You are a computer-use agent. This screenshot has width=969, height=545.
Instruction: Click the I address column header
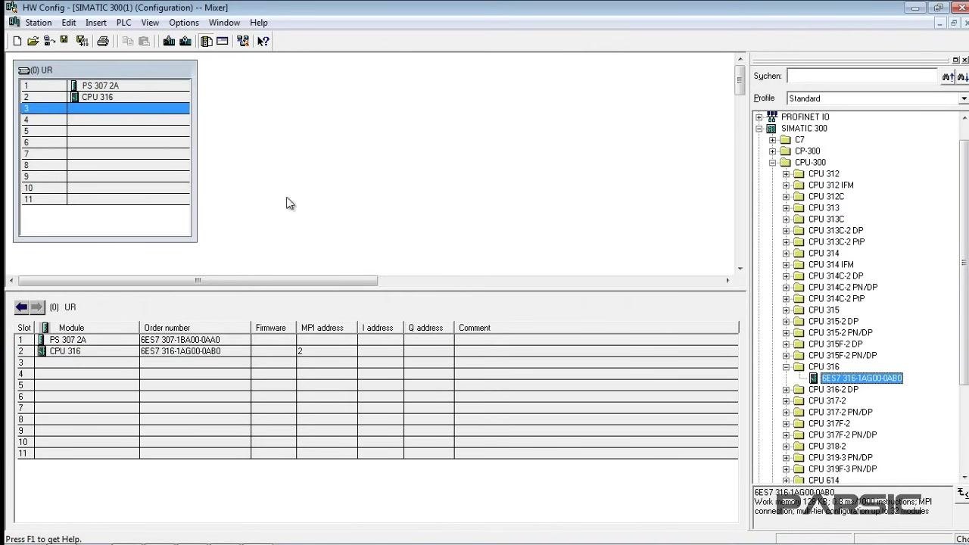click(381, 328)
